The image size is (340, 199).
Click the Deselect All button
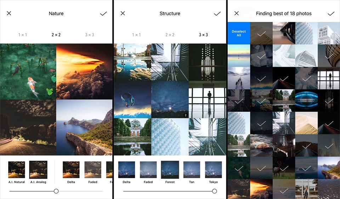click(239, 33)
